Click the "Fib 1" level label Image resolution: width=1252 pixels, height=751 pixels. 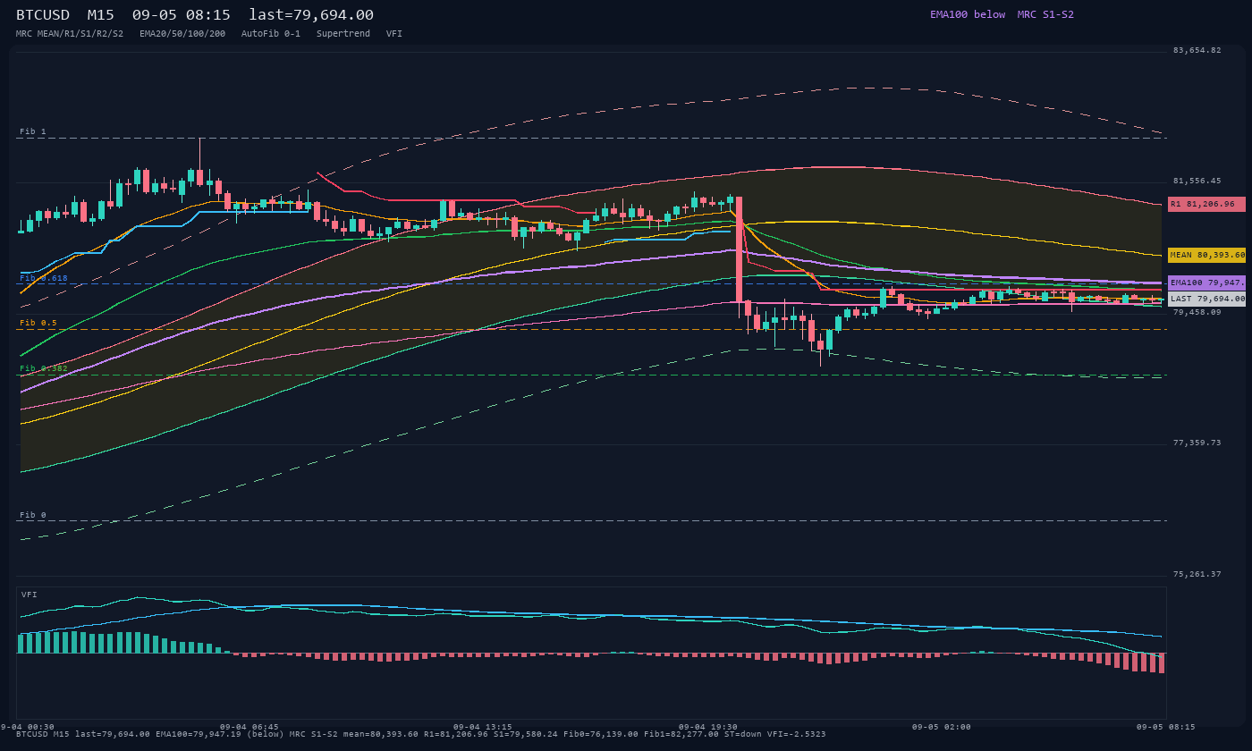click(x=33, y=131)
